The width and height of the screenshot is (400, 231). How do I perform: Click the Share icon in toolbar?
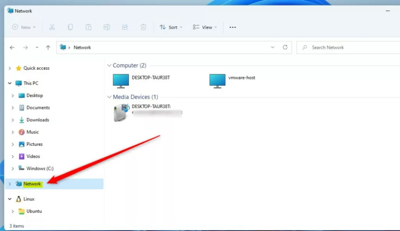point(125,27)
